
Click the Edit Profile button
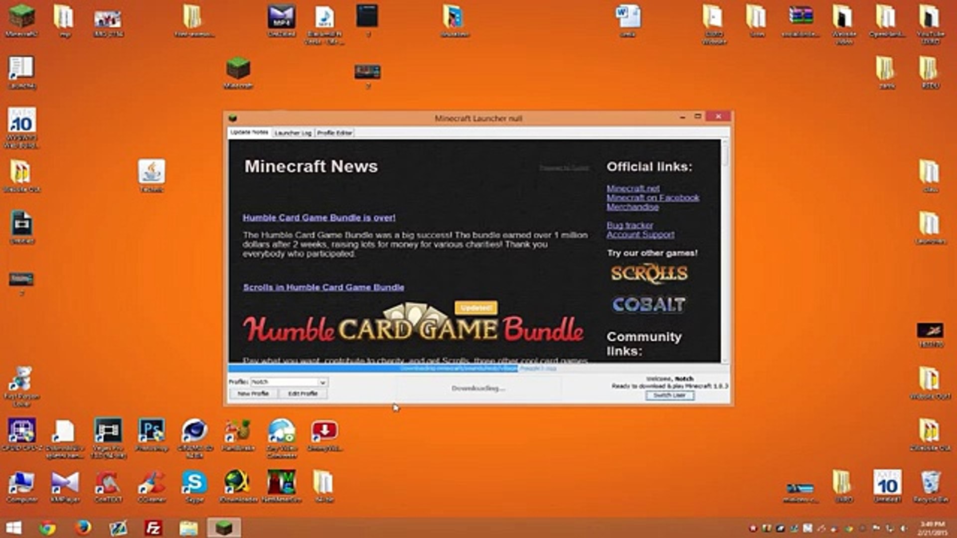point(303,394)
